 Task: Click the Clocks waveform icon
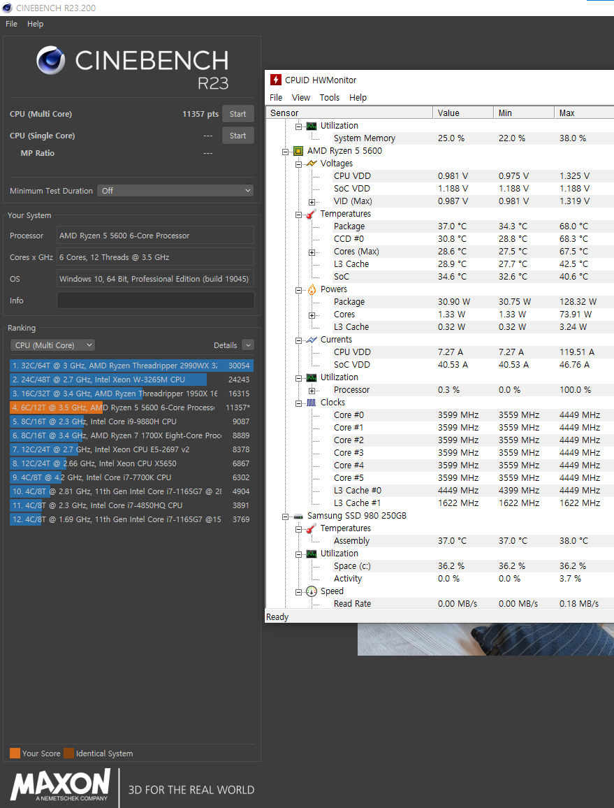coord(312,403)
